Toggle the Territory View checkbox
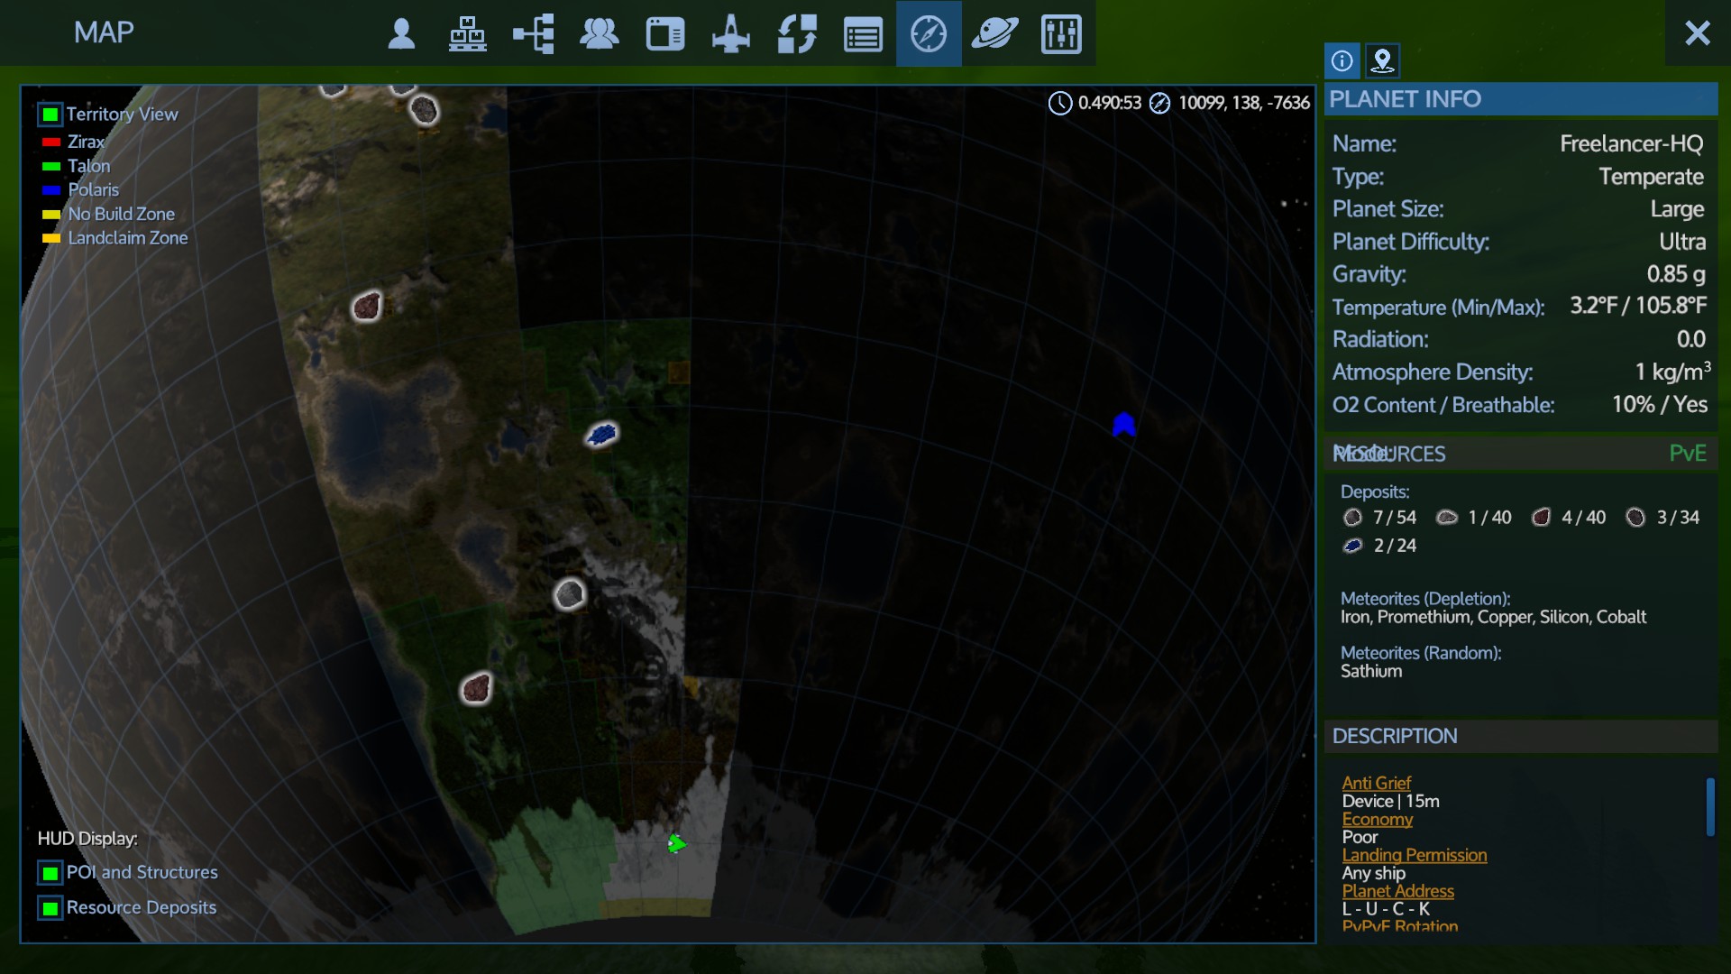 50,115
